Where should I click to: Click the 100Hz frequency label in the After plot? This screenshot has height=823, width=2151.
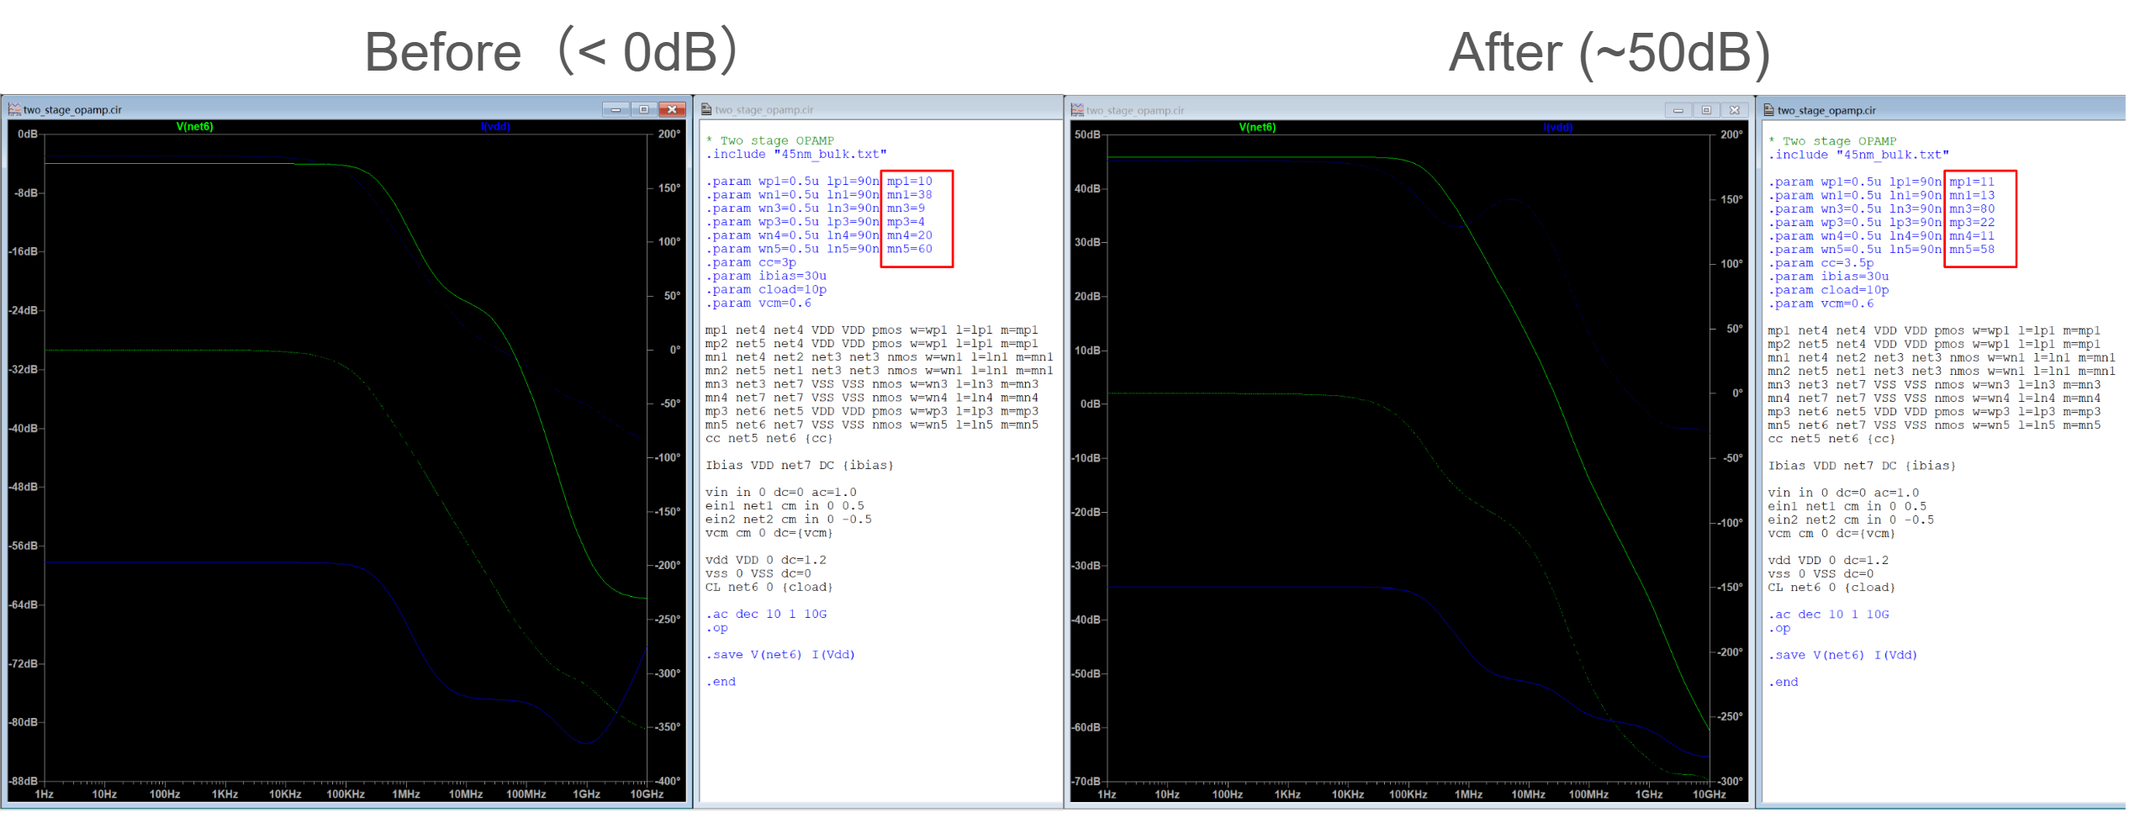click(1227, 795)
